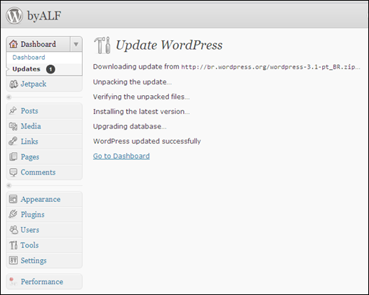Click the Appearance icon

[x=13, y=199]
